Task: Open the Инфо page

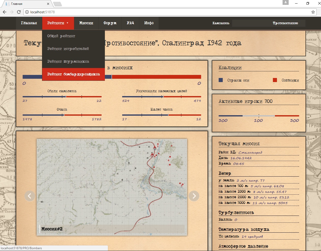Action: [149, 23]
